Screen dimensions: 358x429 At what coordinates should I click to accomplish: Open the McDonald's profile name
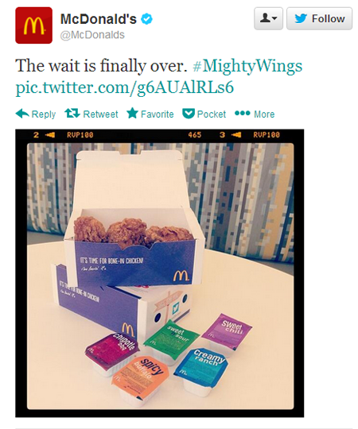pos(99,19)
